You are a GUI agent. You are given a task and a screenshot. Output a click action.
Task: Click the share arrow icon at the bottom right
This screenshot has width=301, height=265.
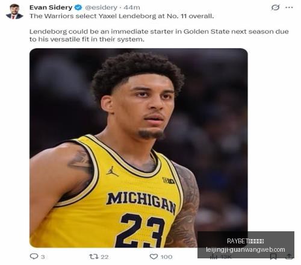tap(289, 257)
